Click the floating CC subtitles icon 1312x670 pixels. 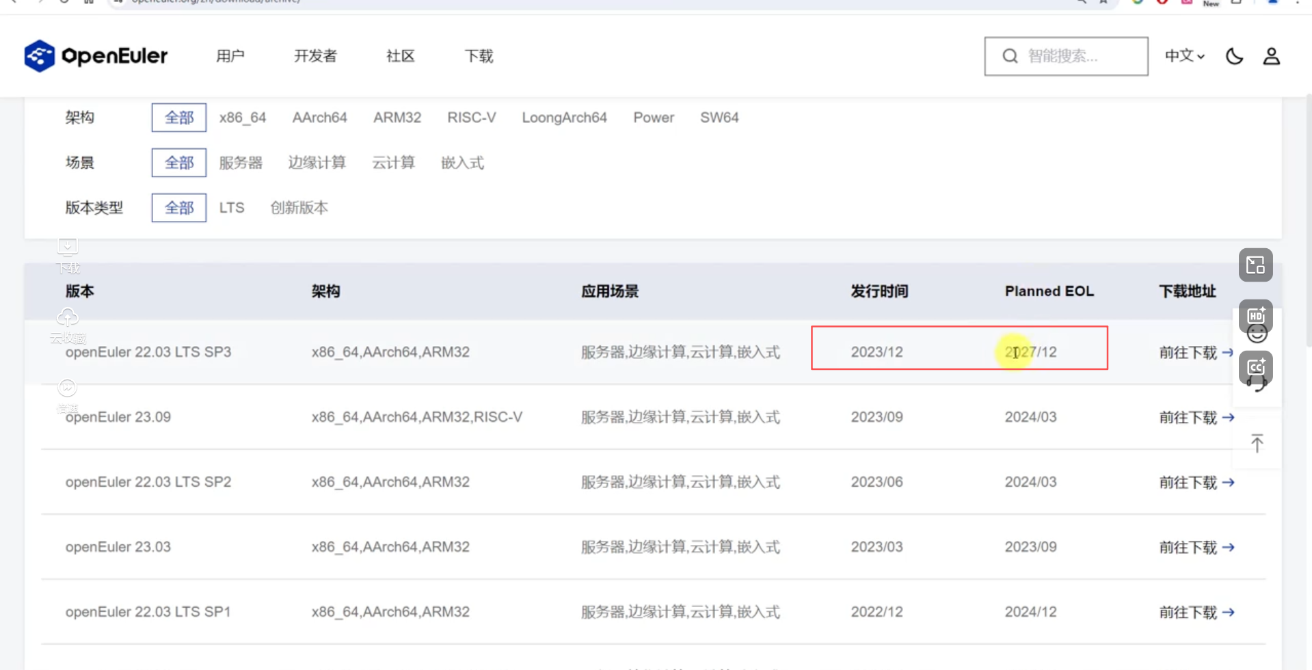coord(1256,368)
